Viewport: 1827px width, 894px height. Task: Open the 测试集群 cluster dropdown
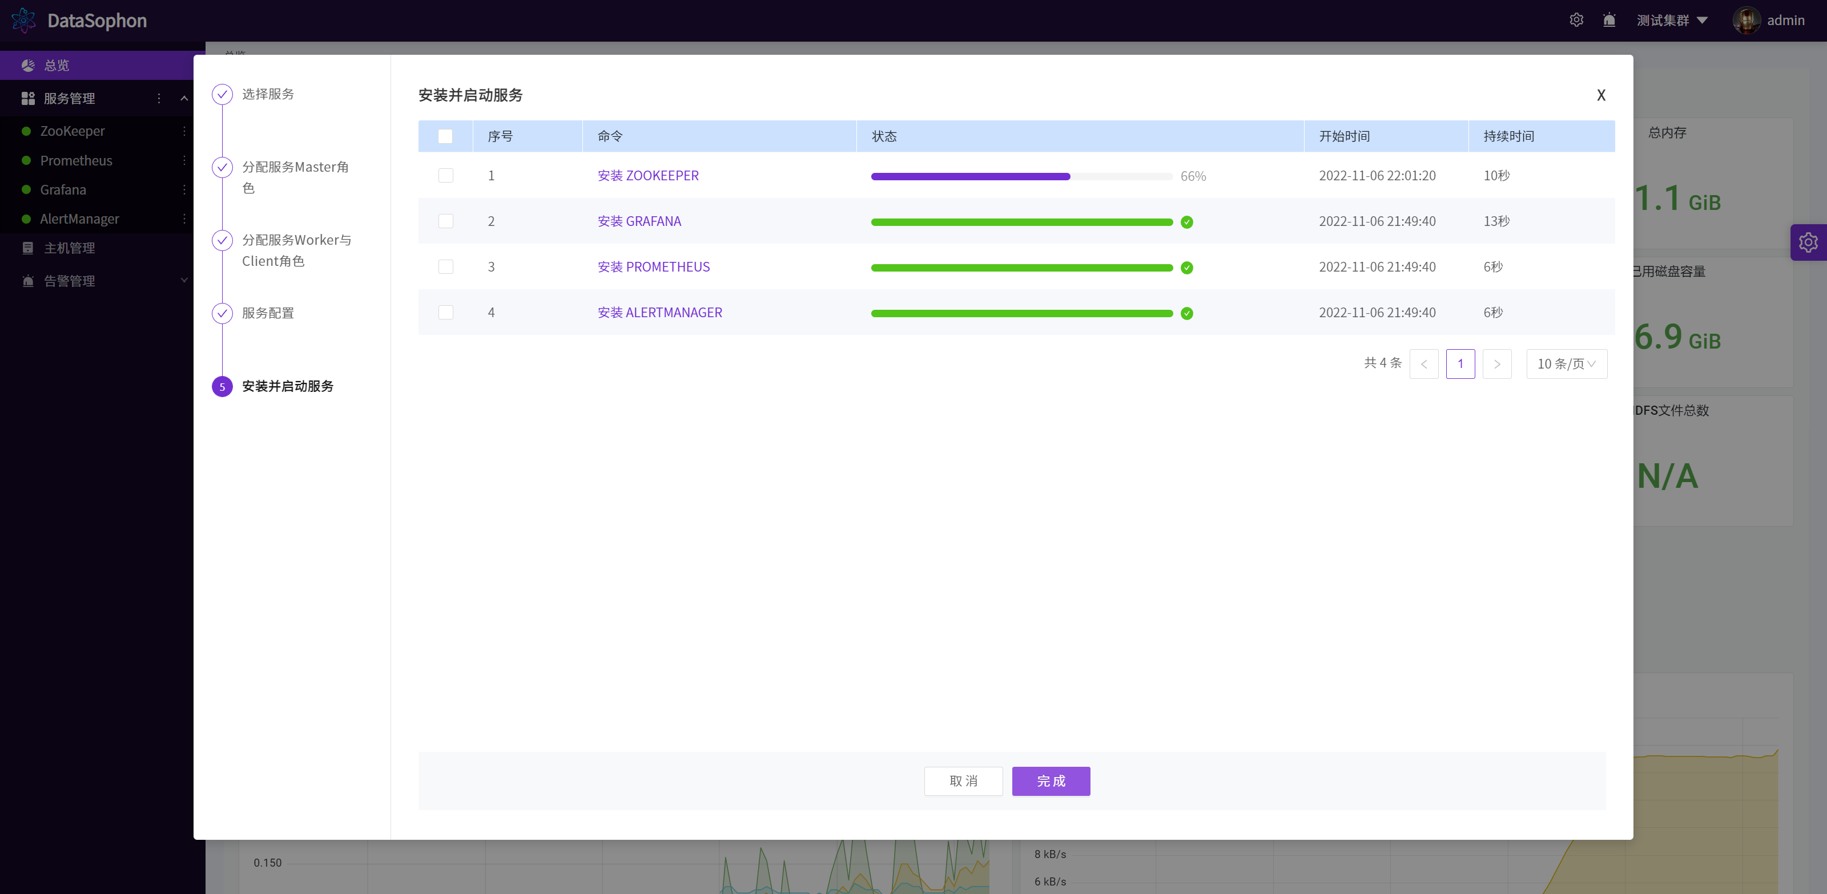coord(1672,21)
